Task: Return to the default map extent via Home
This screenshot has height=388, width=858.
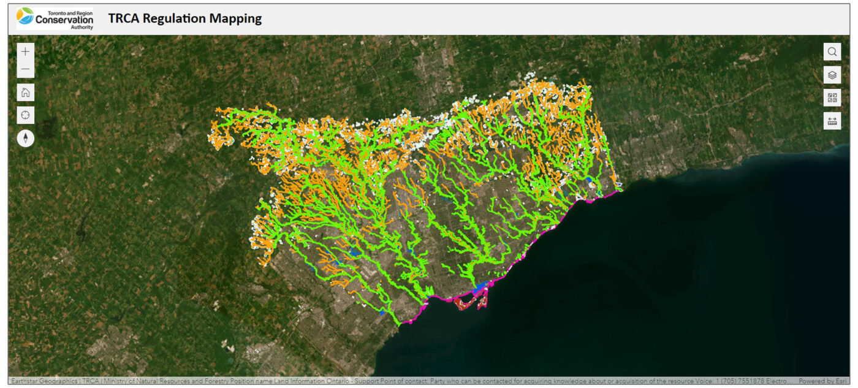Action: pyautogui.click(x=25, y=93)
